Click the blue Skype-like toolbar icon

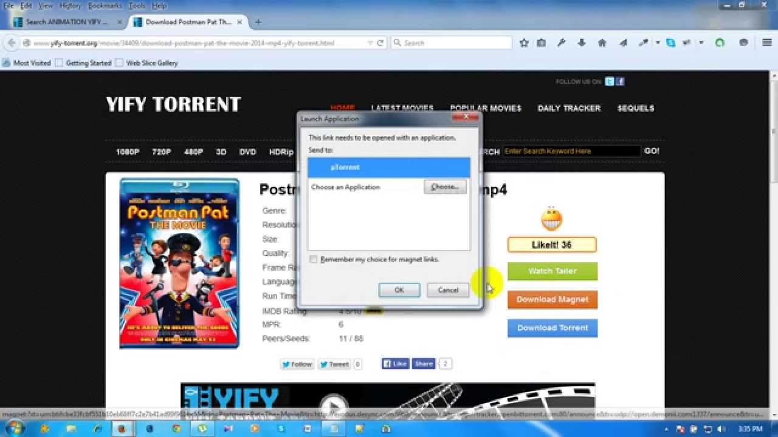point(670,43)
